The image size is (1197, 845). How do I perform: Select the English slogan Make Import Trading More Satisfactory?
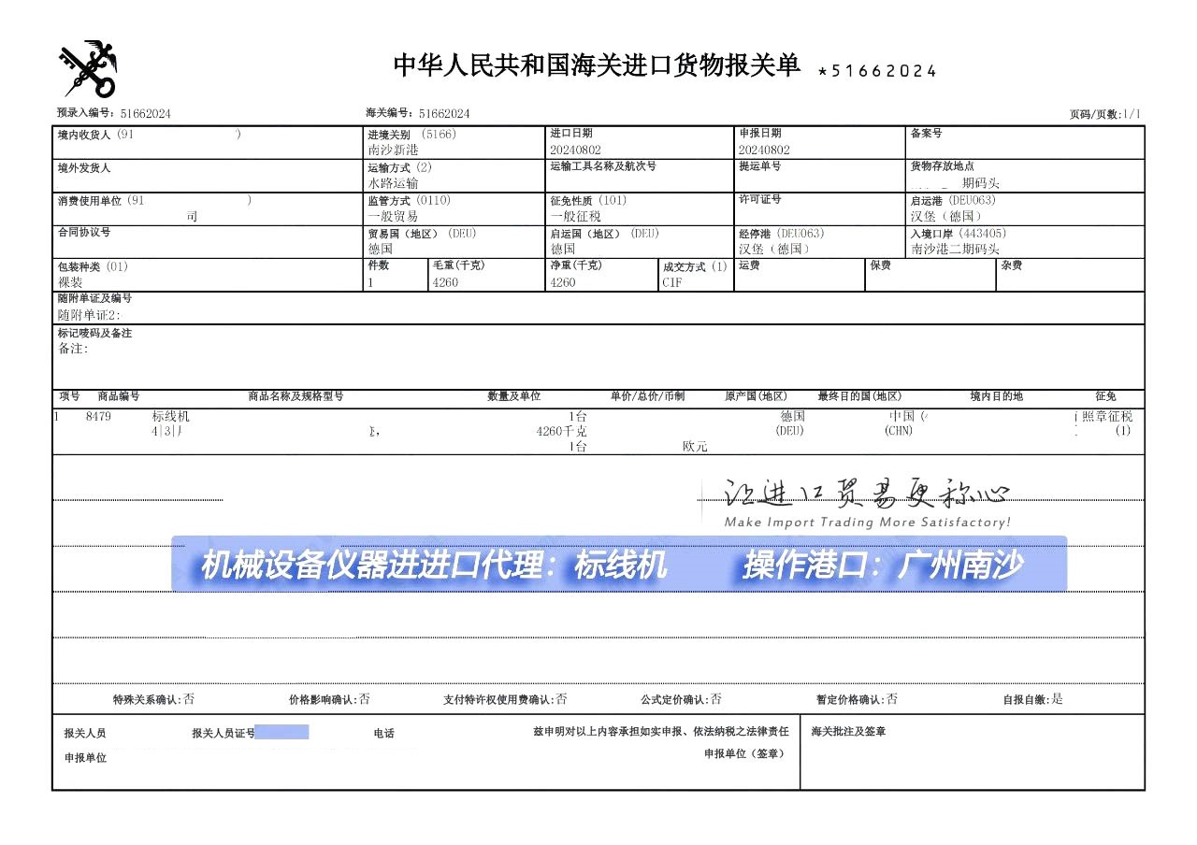coord(867,523)
